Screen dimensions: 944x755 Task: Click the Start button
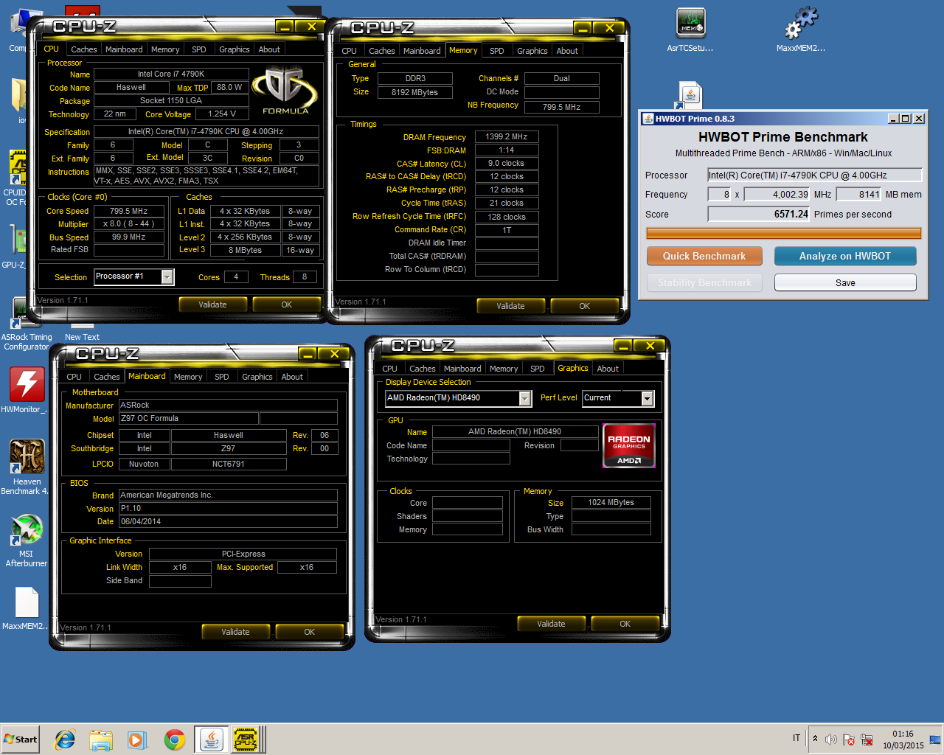click(x=20, y=740)
